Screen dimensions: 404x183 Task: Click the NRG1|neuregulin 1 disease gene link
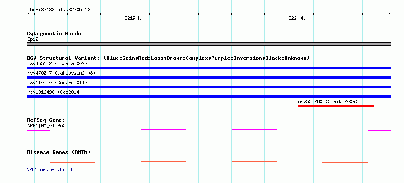[50, 170]
